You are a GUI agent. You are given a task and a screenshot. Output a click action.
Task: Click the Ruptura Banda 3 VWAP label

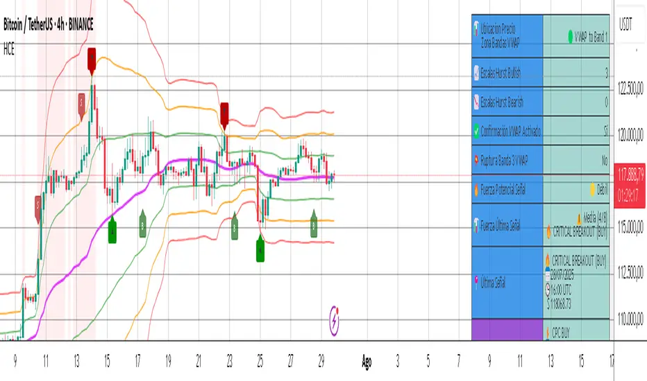504,160
